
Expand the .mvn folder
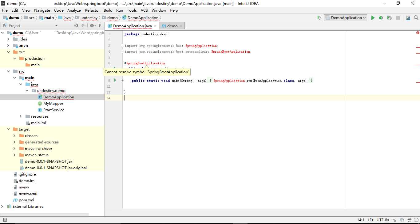pos(8,46)
